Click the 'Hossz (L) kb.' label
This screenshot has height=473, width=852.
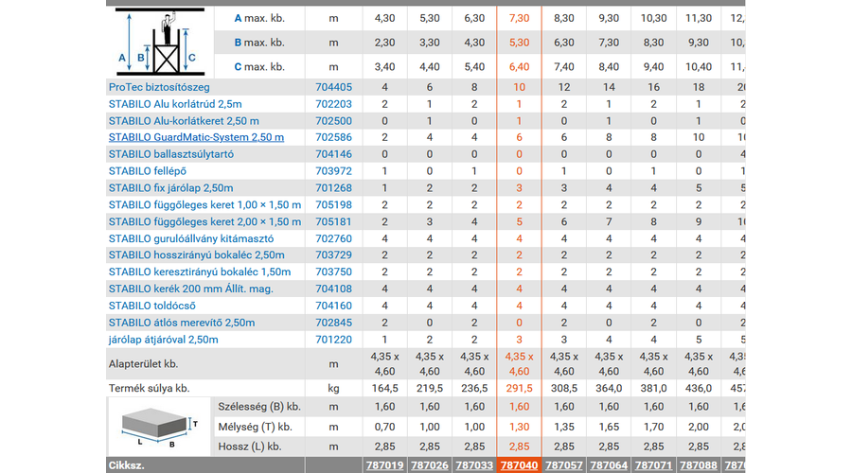pyautogui.click(x=249, y=447)
